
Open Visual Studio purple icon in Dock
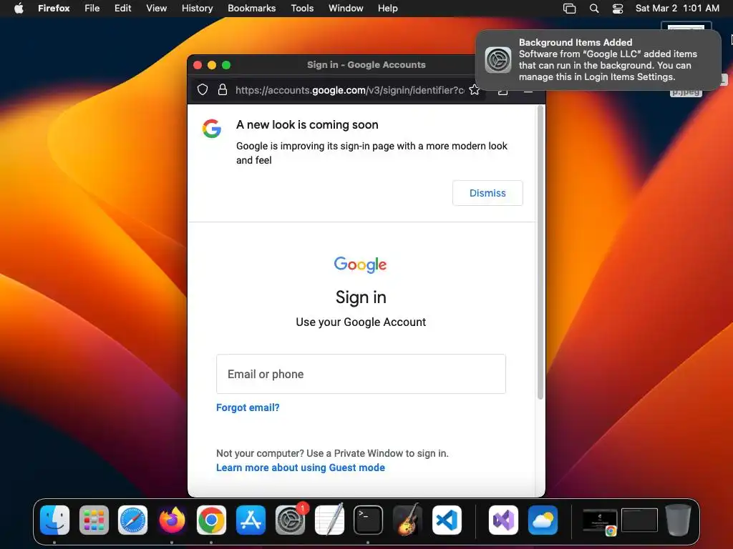click(x=503, y=520)
